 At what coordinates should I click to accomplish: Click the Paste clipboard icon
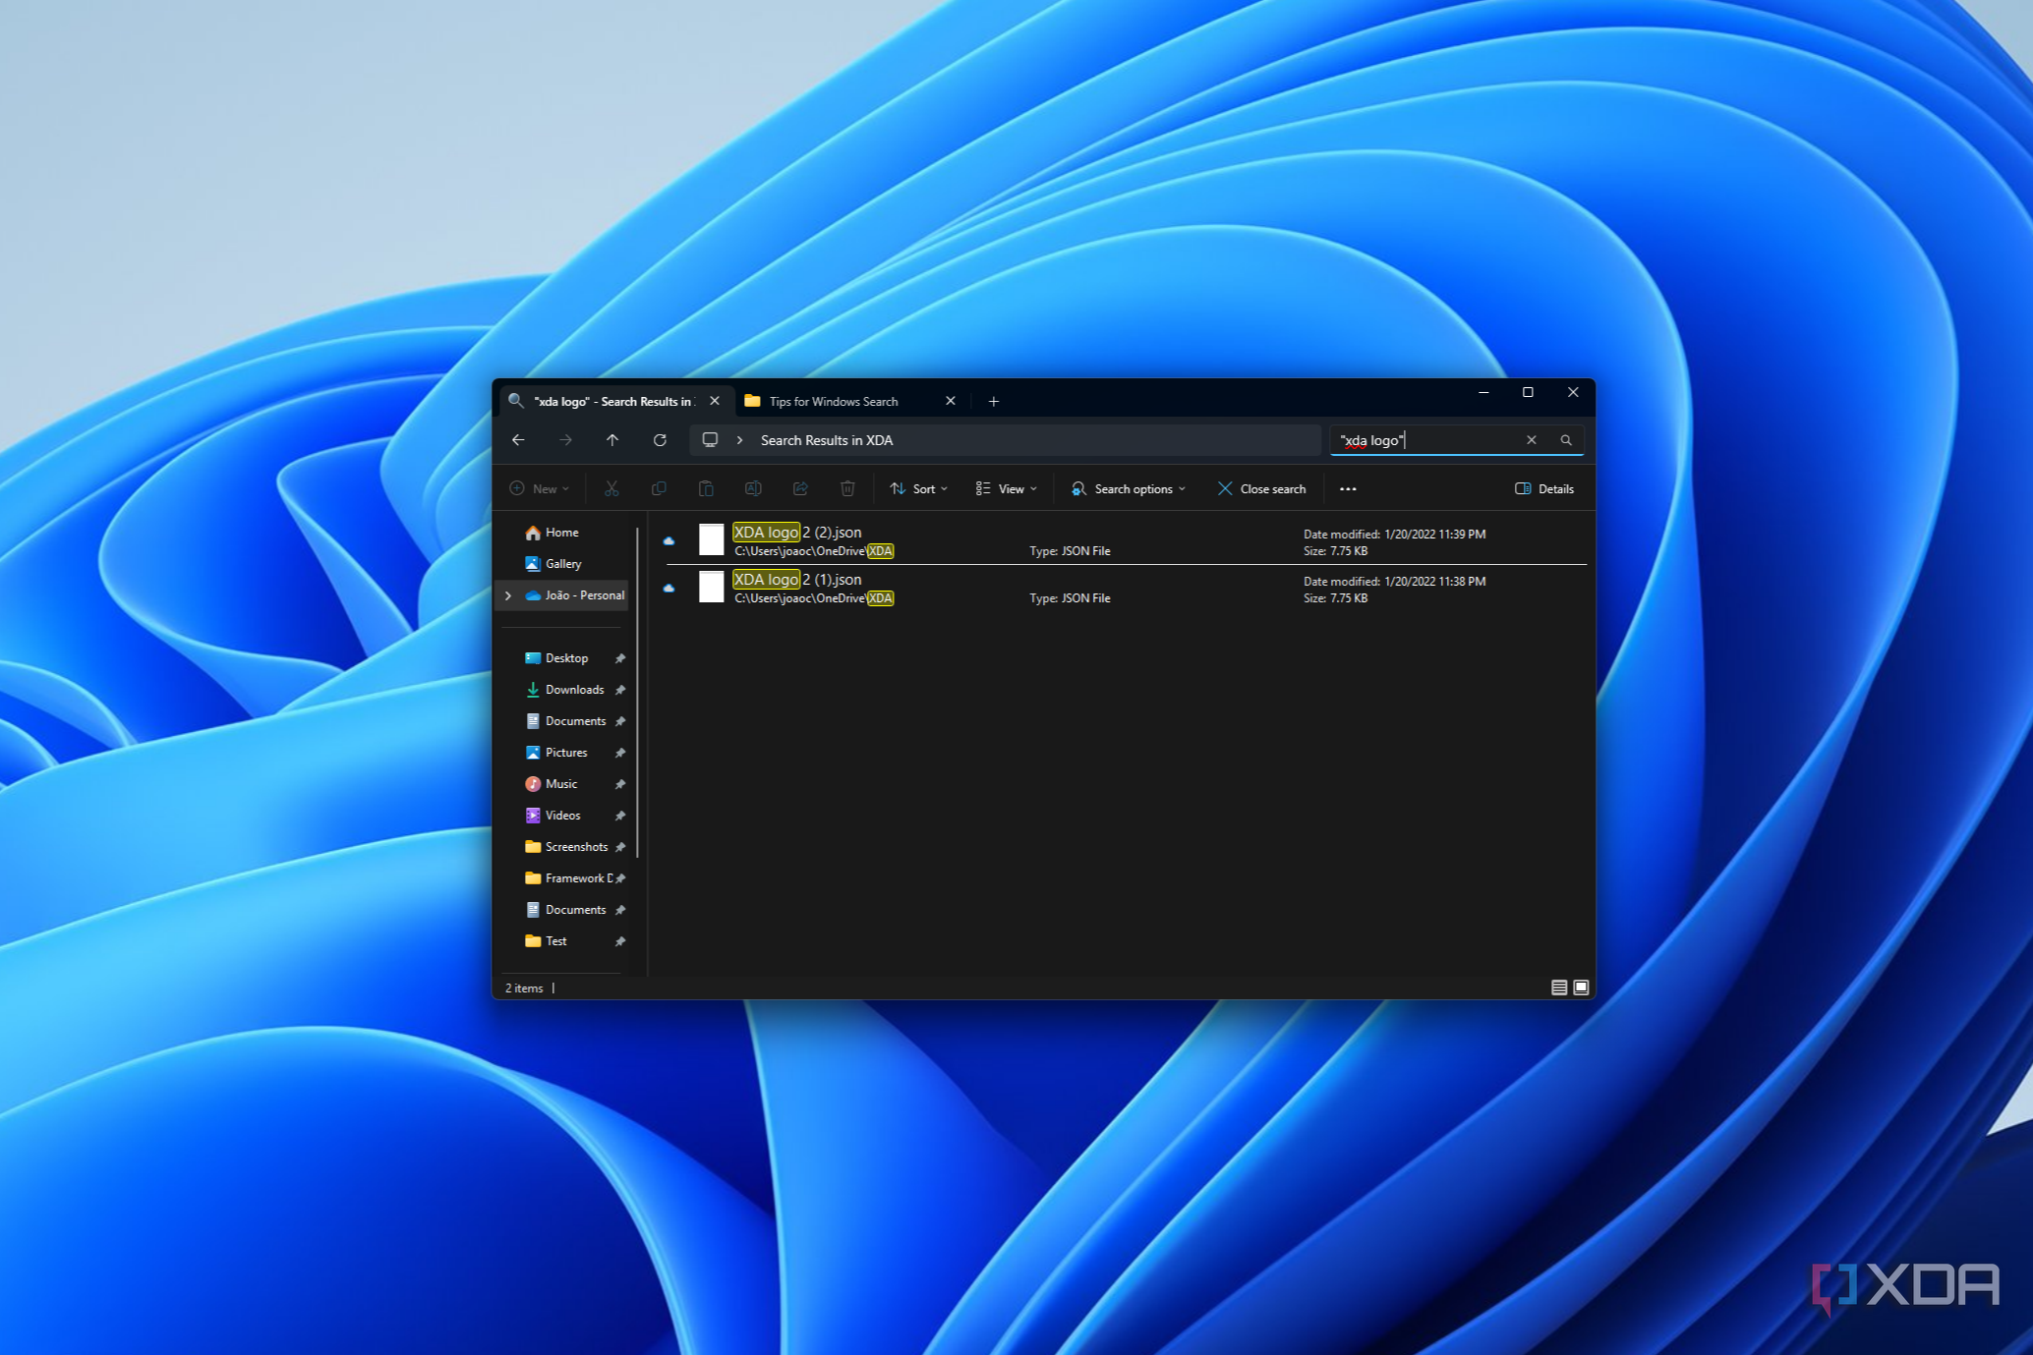706,488
